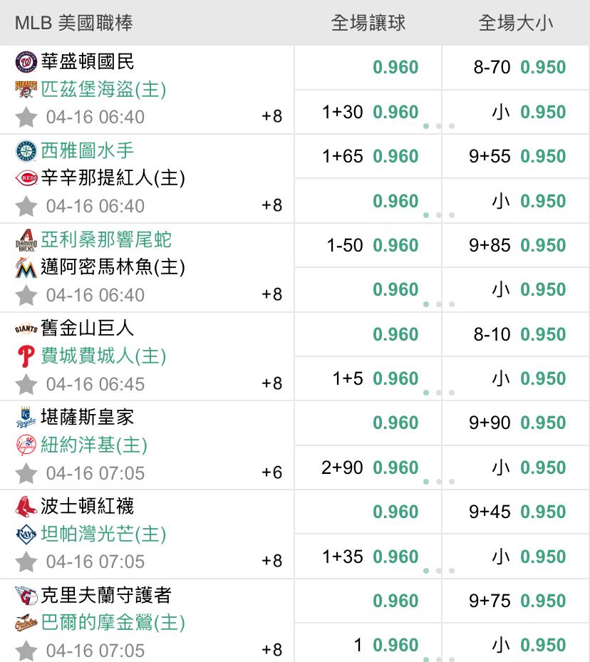Select the 全場讓球 column header

[x=368, y=23]
